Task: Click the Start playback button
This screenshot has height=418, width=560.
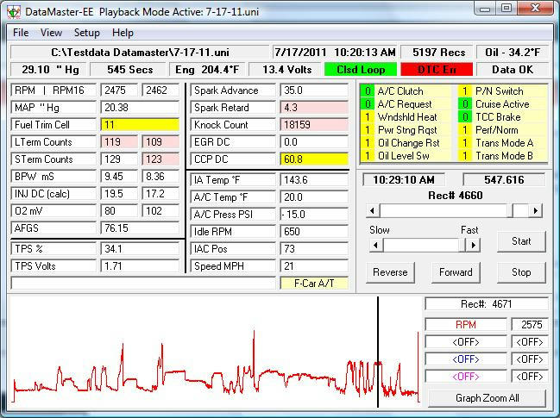Action: [521, 241]
